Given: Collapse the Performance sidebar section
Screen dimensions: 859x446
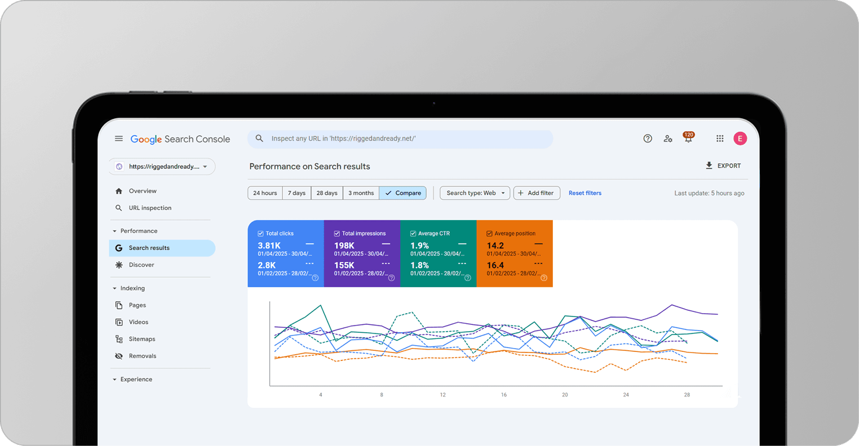Looking at the screenshot, I should [114, 231].
